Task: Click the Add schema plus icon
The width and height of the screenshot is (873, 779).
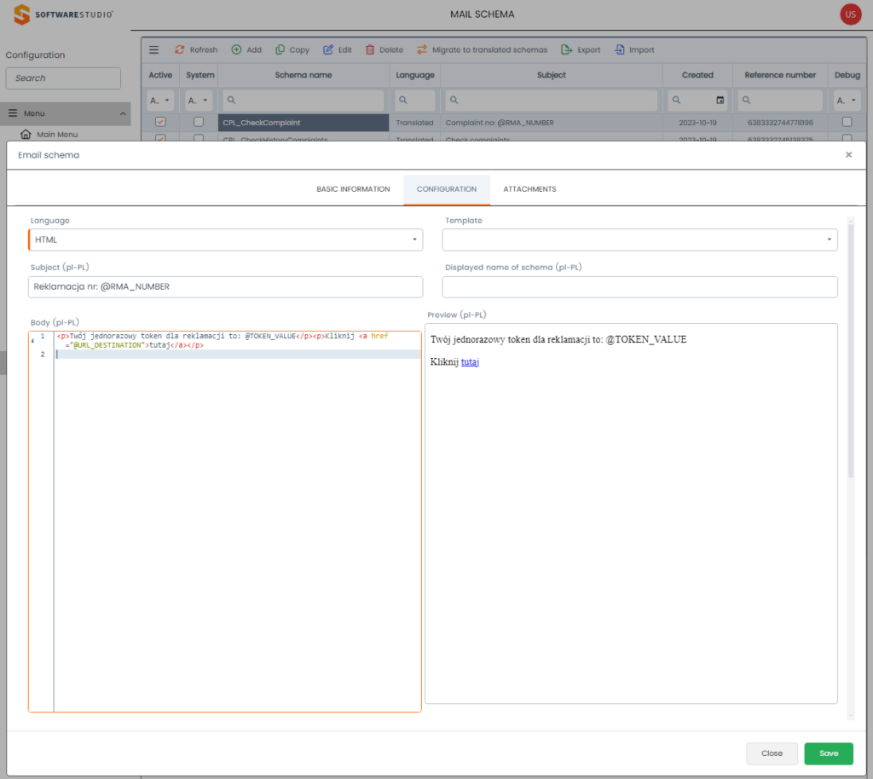Action: 236,50
